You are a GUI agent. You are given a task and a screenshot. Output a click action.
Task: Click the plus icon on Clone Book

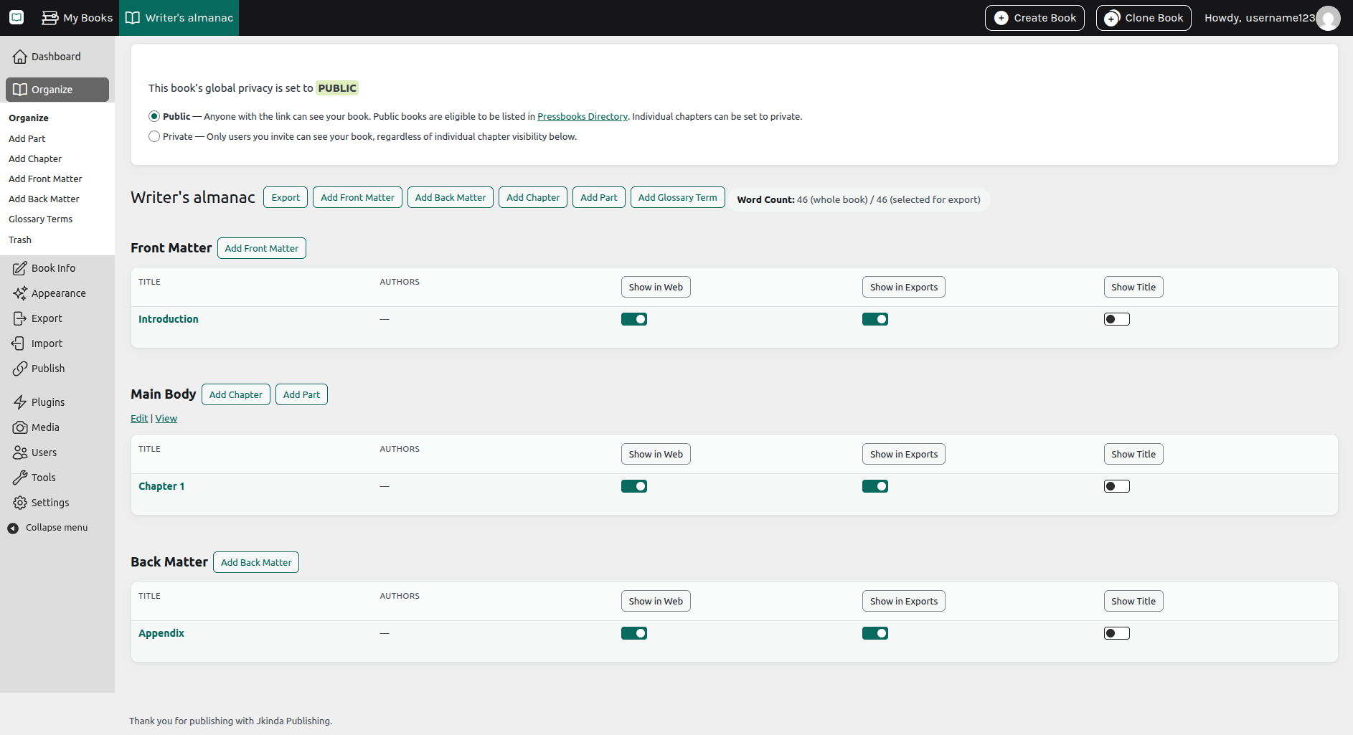[x=1112, y=18]
